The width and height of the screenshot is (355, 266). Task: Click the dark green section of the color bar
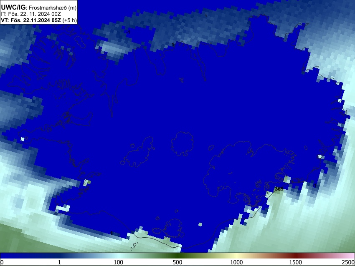[177, 256]
